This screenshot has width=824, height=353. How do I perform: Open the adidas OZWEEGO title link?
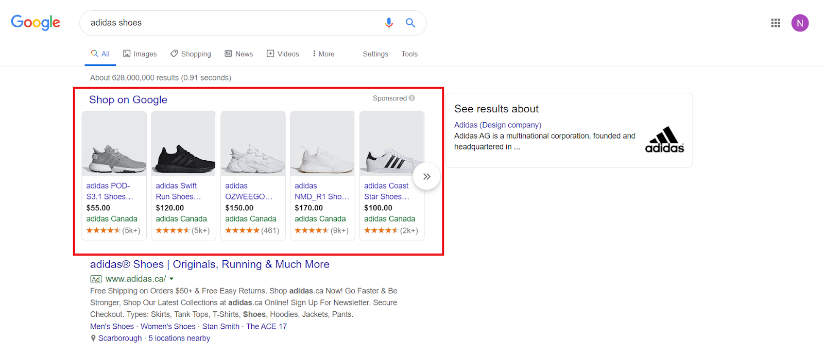tap(249, 191)
